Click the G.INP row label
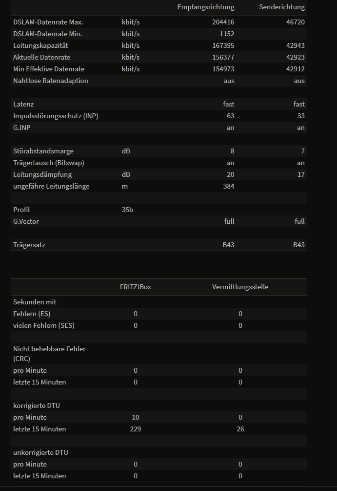Screen dimensions: 337x491 coord(22,128)
